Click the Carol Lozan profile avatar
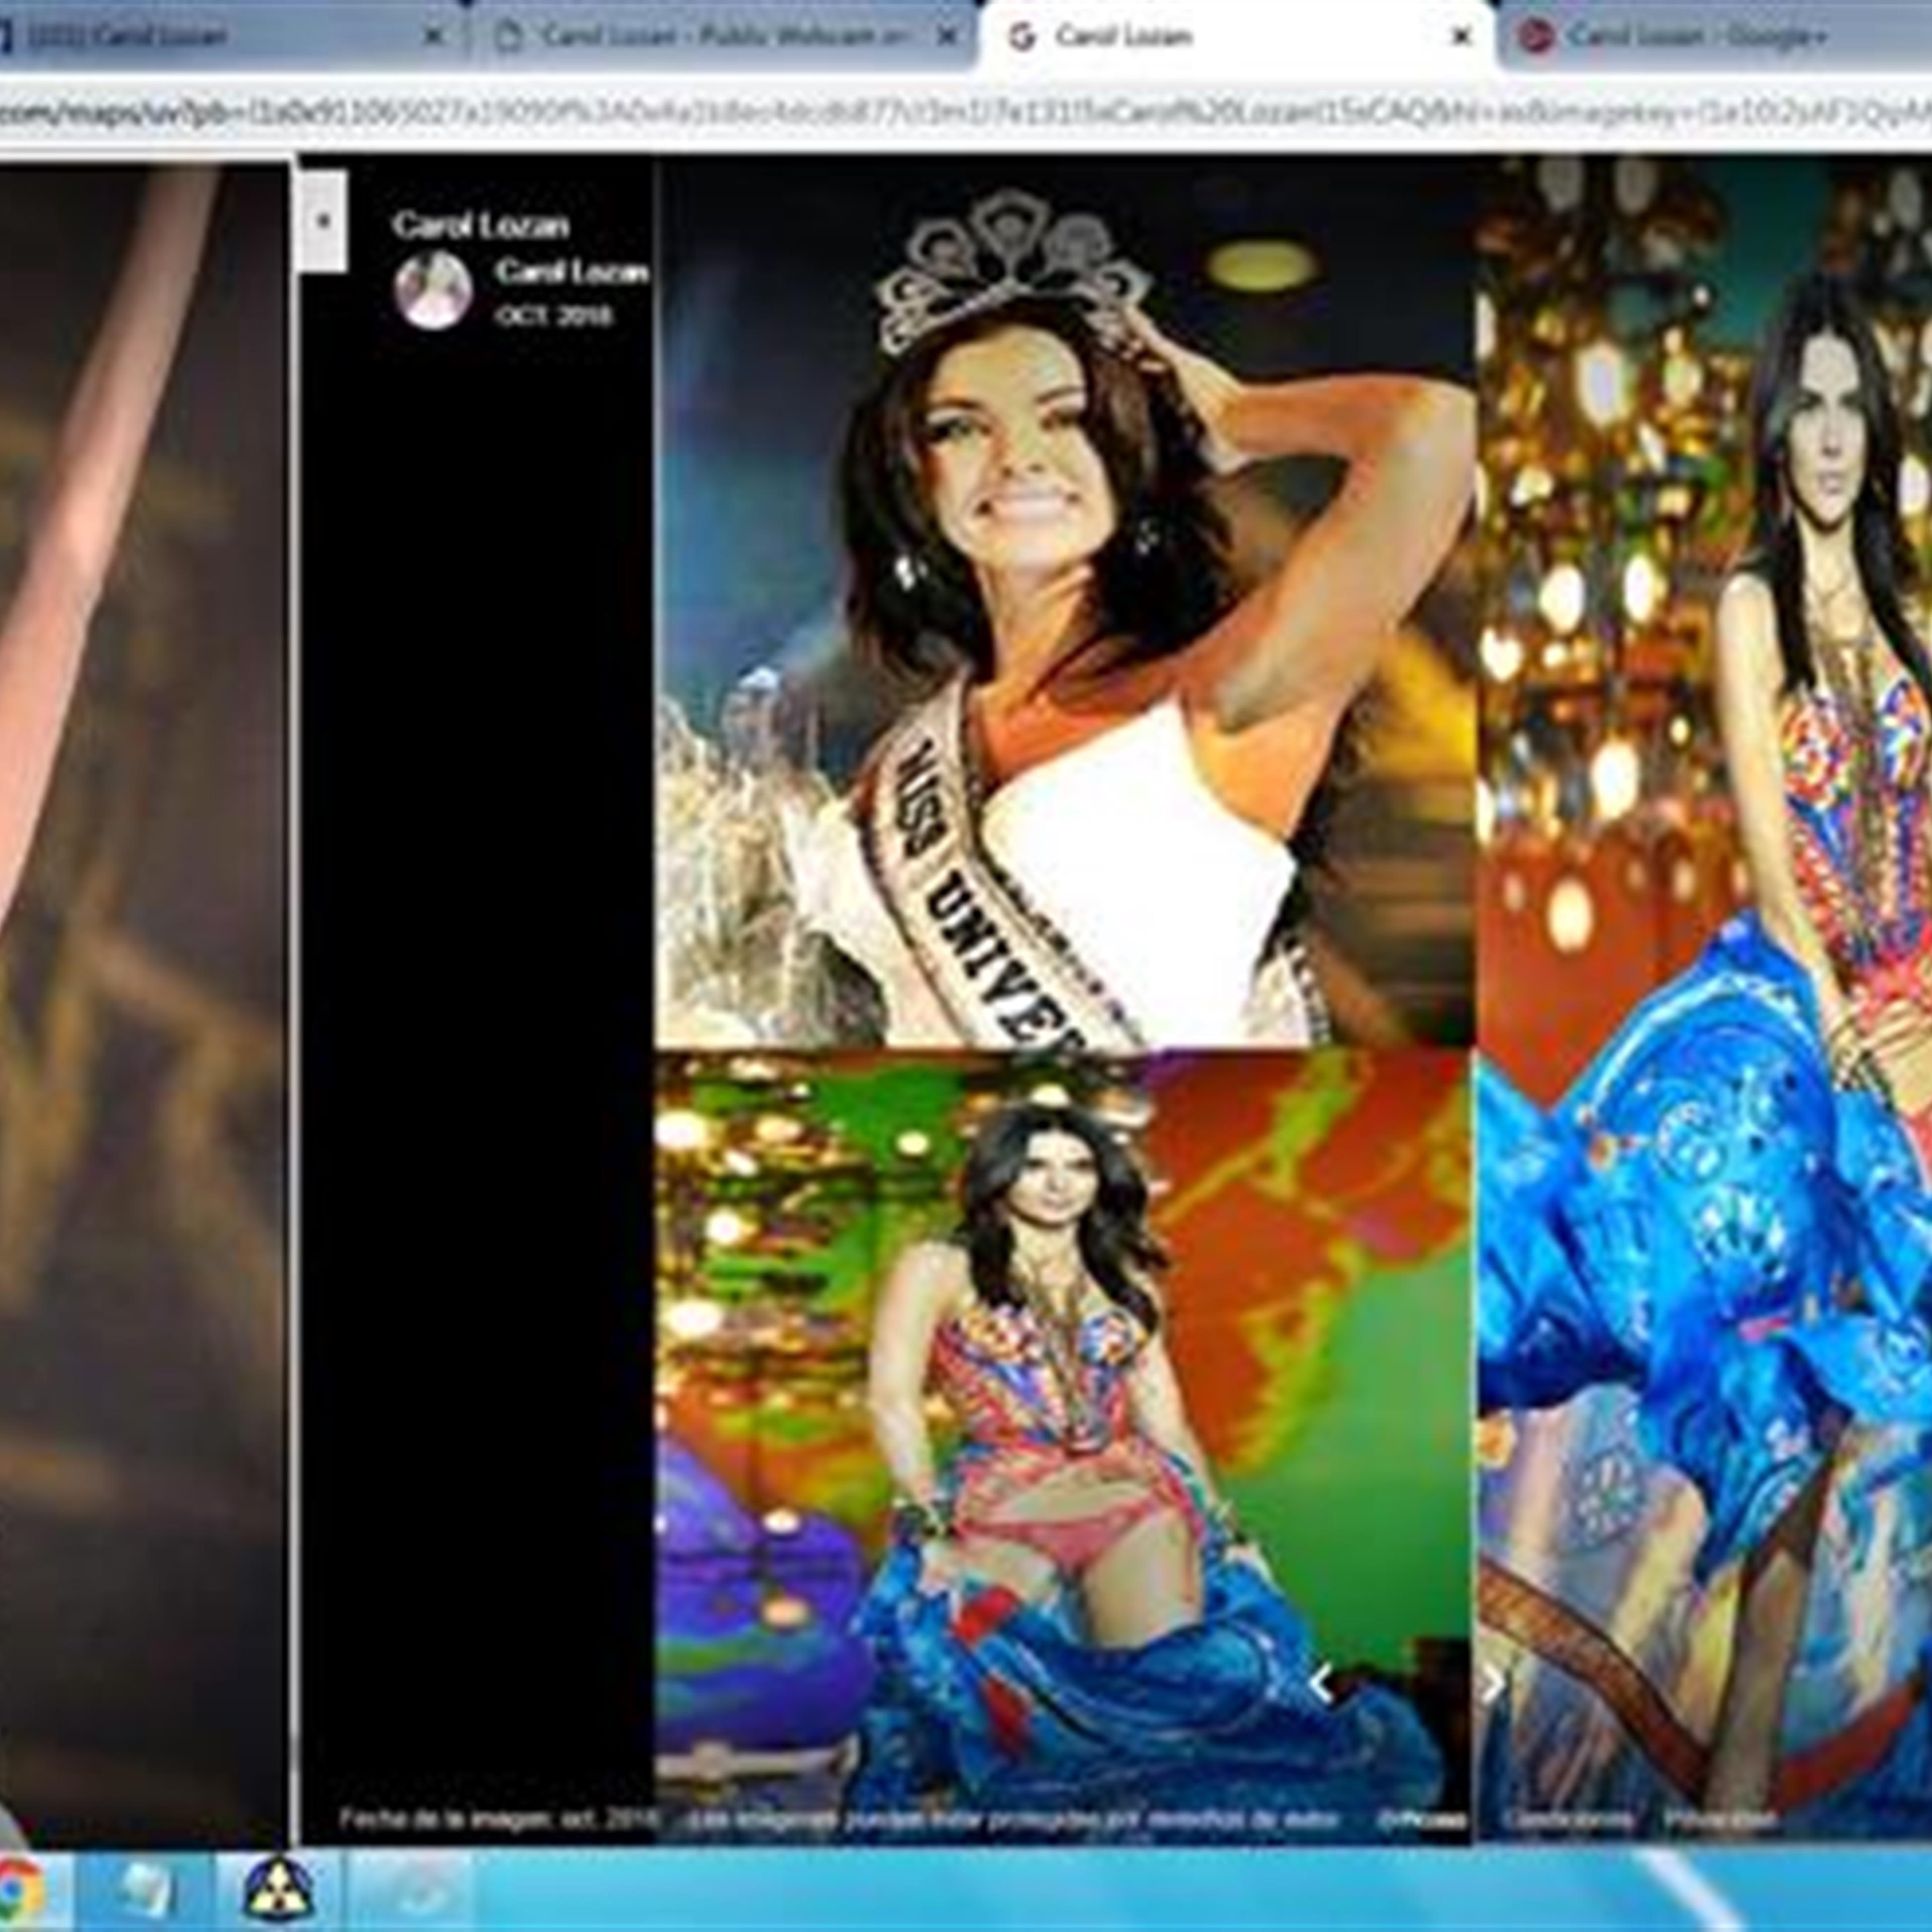Image resolution: width=1932 pixels, height=1932 pixels. click(x=433, y=289)
